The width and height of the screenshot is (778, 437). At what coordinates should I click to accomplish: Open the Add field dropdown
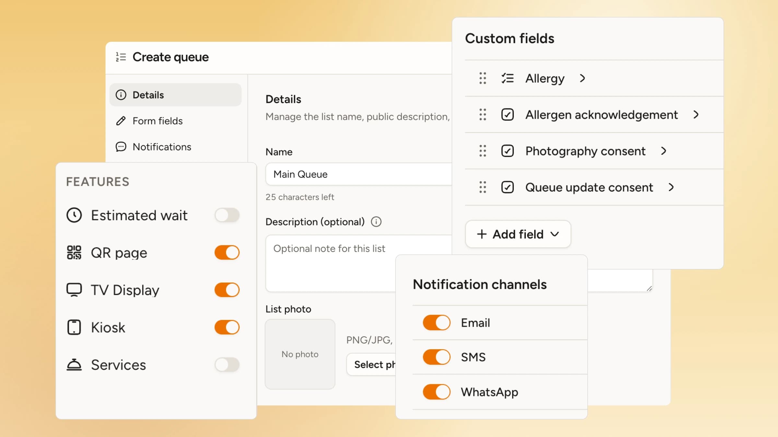[518, 234]
